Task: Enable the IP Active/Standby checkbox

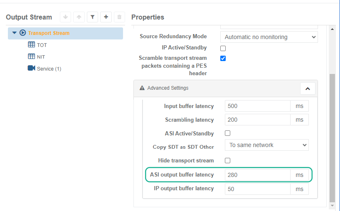Action: point(223,48)
